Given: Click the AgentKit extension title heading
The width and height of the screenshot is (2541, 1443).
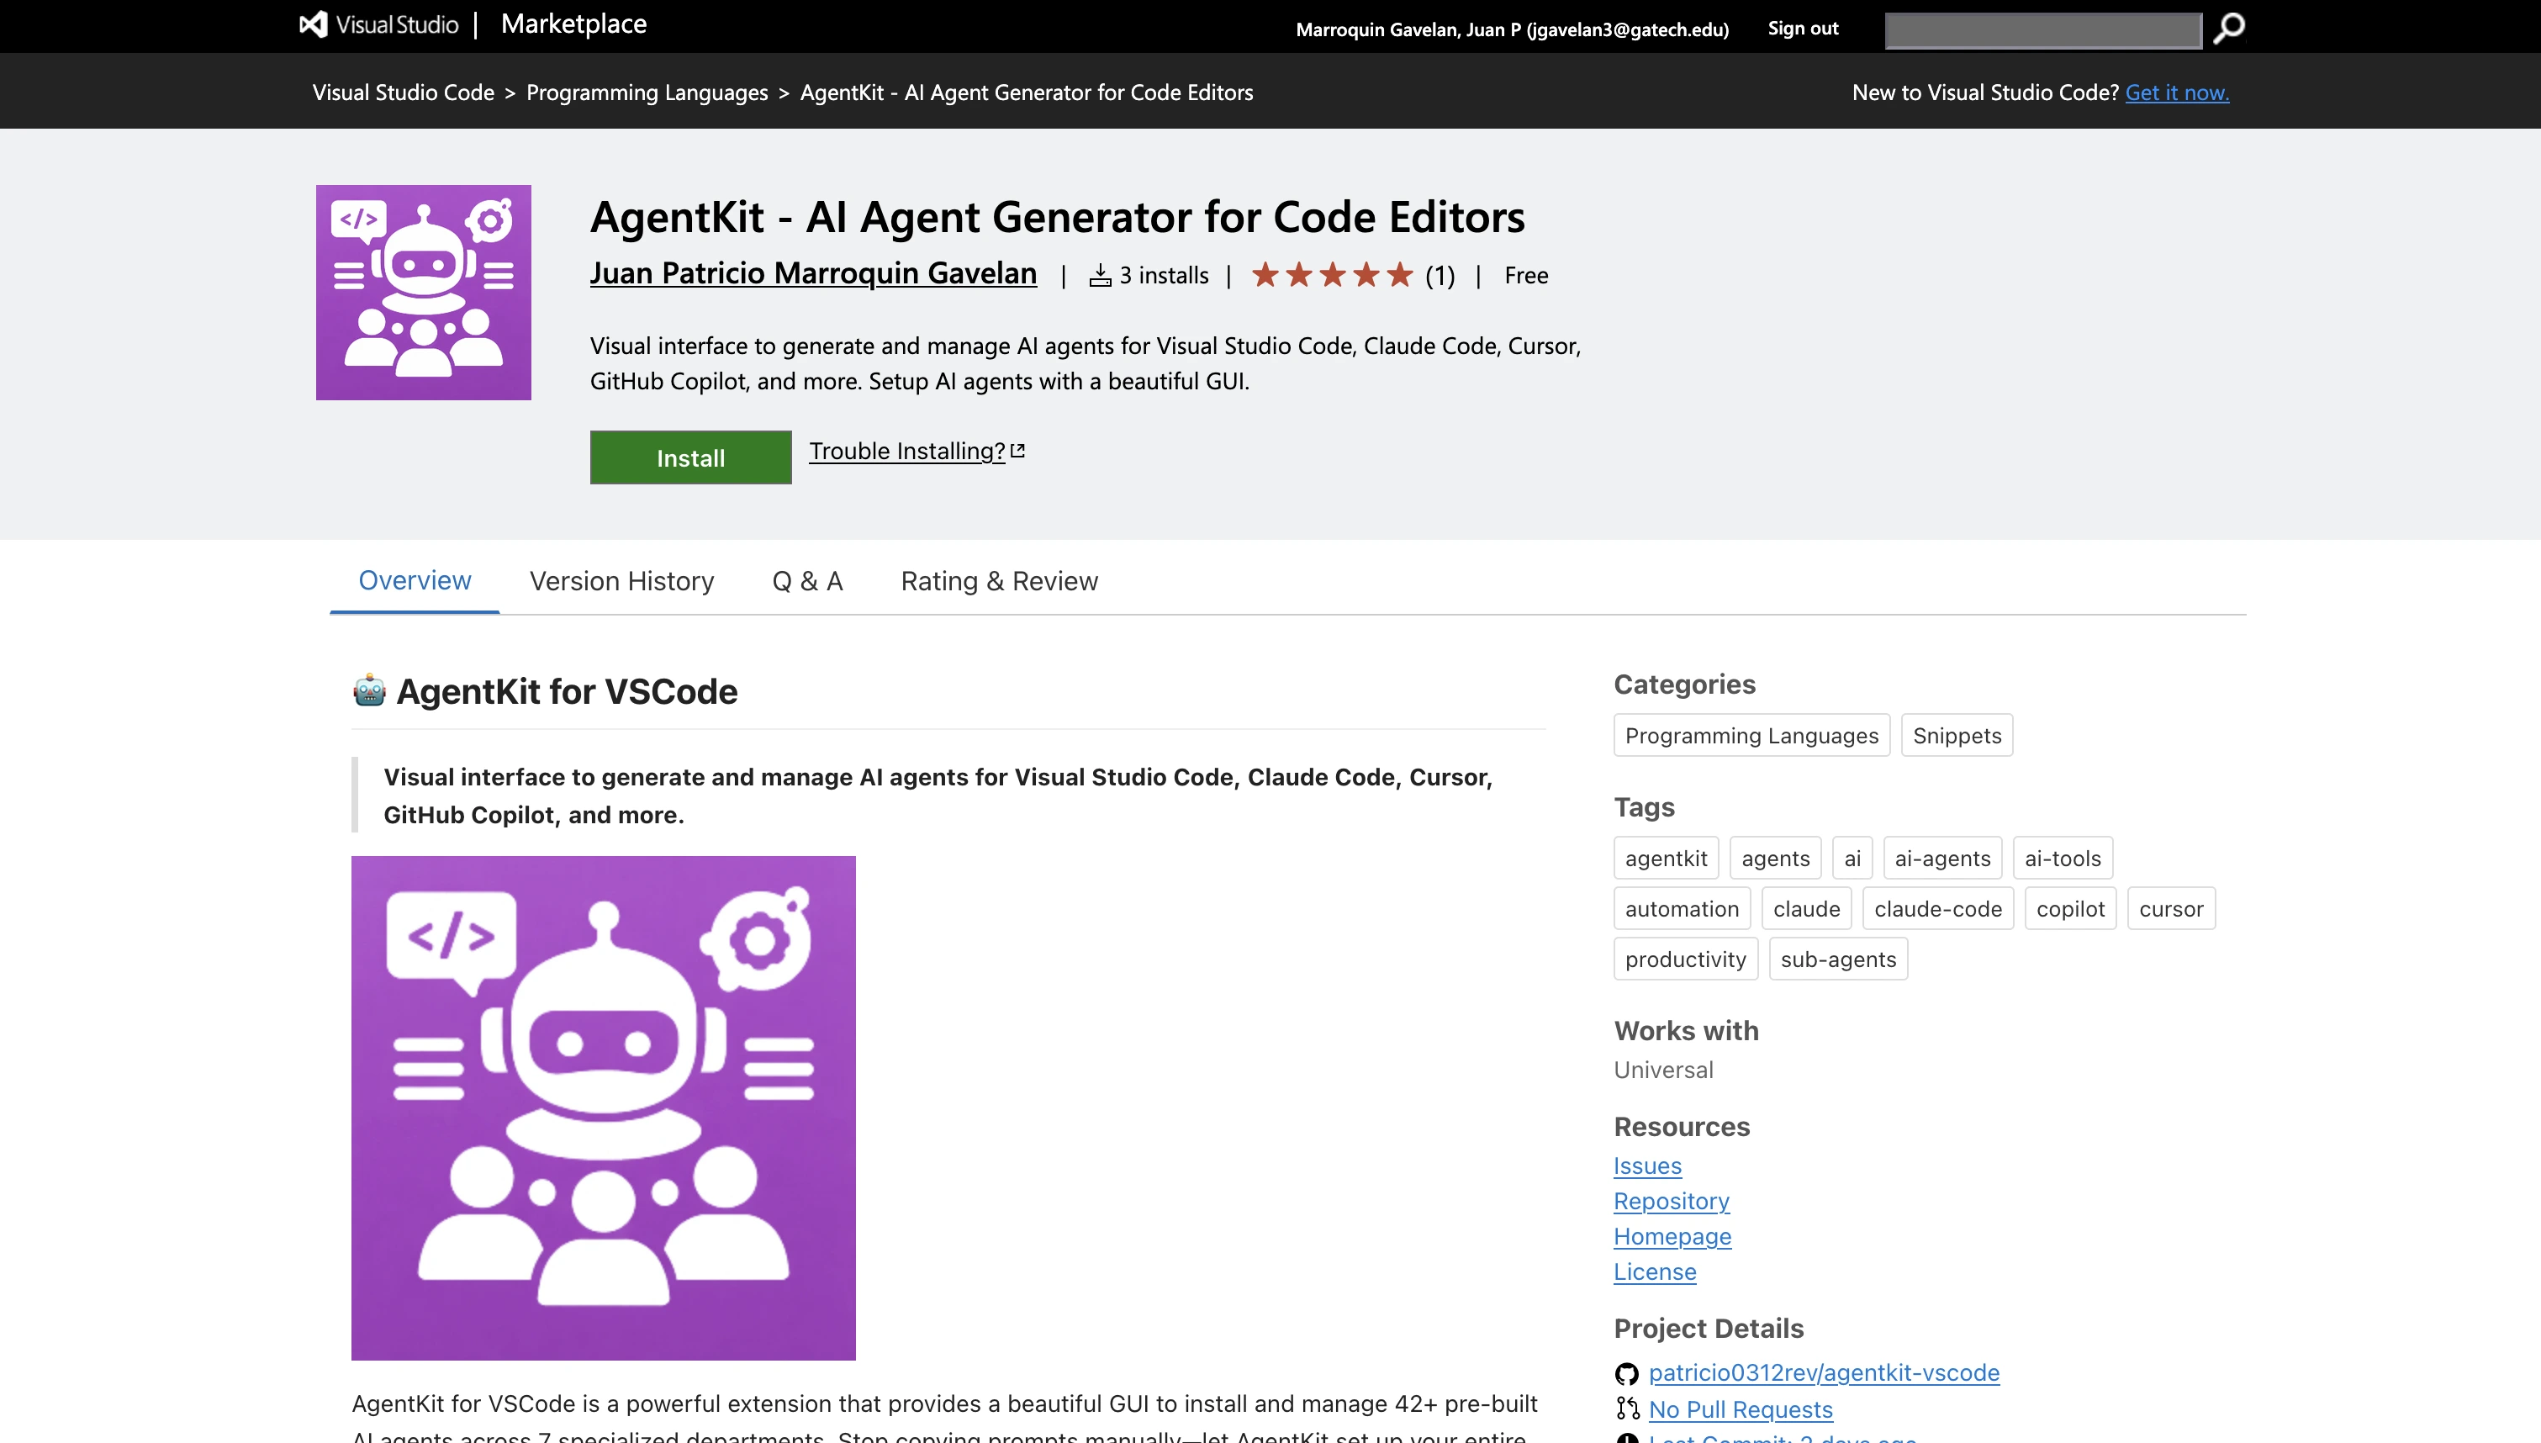Looking at the screenshot, I should tap(1057, 217).
